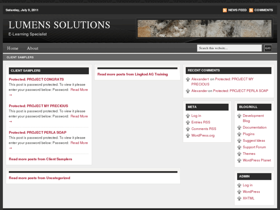Open XHTML link under Admin
Viewport: 280px width, 210px height.
(248, 198)
